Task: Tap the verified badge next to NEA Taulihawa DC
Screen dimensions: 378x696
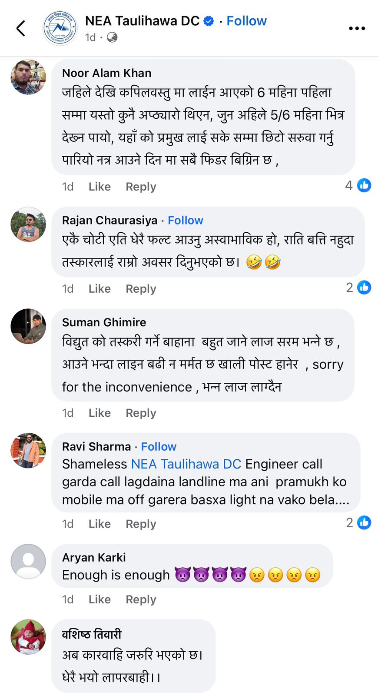Action: click(x=209, y=21)
